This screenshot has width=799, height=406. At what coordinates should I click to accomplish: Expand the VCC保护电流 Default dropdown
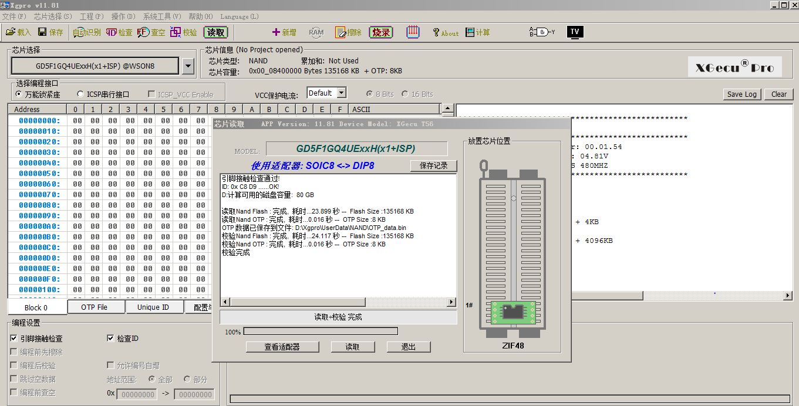(342, 93)
